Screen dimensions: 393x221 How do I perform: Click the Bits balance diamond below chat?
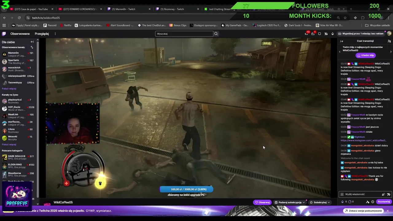(x=343, y=202)
